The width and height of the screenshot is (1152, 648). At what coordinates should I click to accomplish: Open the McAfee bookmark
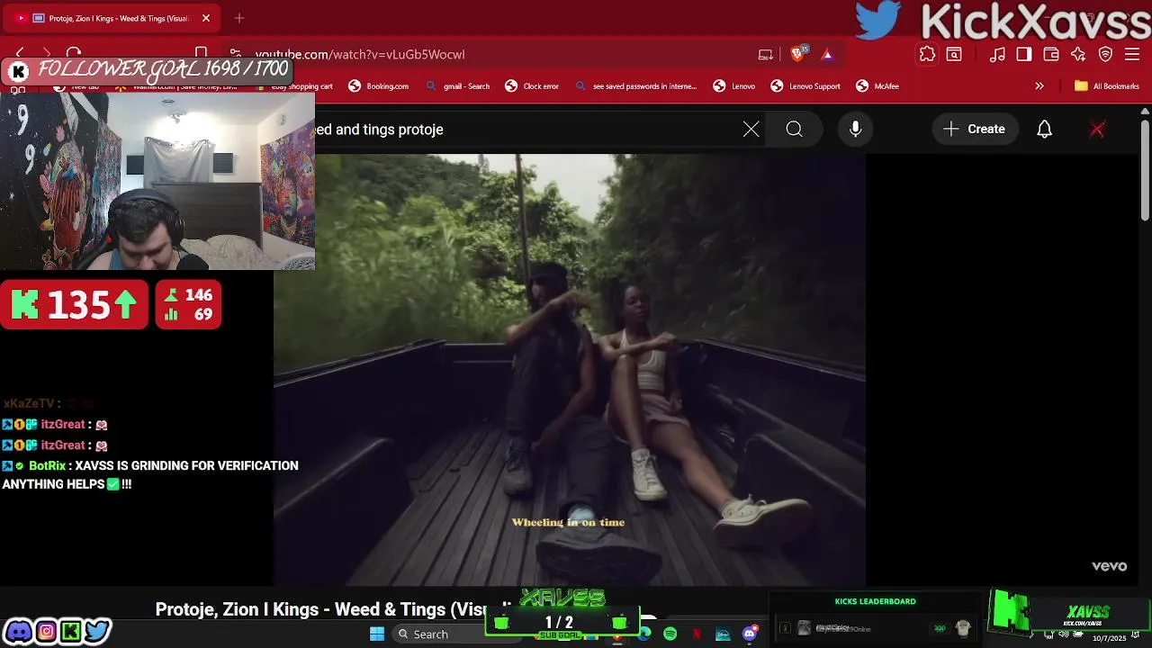tap(877, 86)
